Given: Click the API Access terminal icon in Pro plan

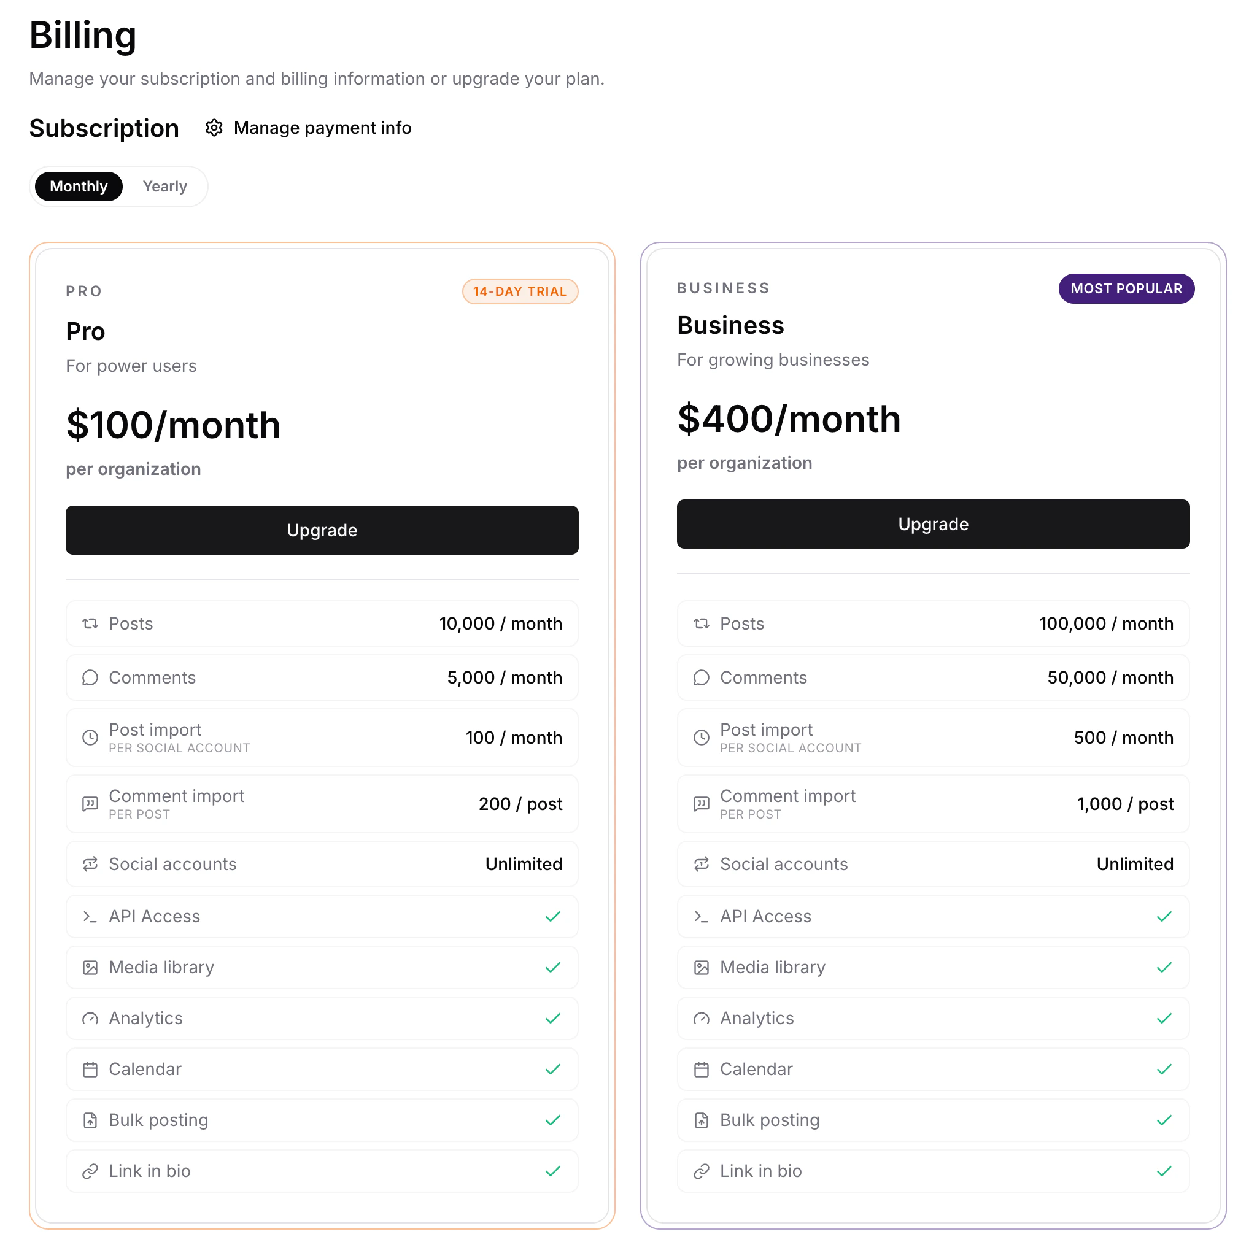Looking at the screenshot, I should 90,917.
